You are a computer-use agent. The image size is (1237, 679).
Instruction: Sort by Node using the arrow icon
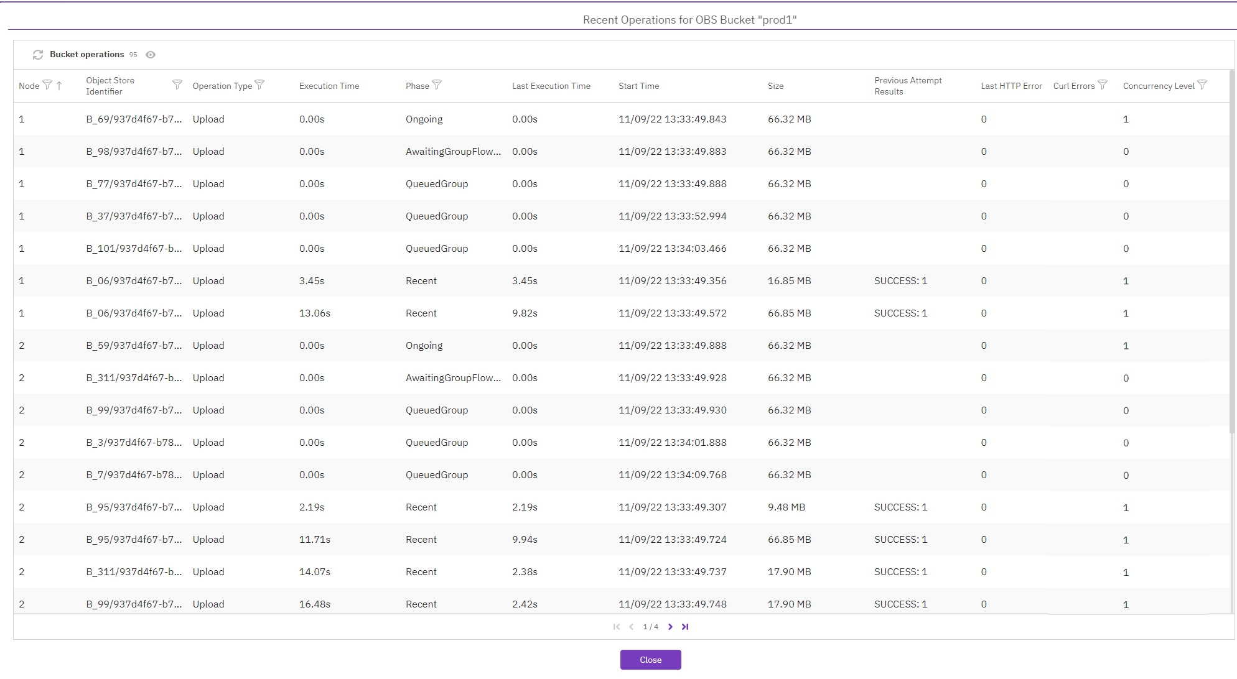(59, 86)
